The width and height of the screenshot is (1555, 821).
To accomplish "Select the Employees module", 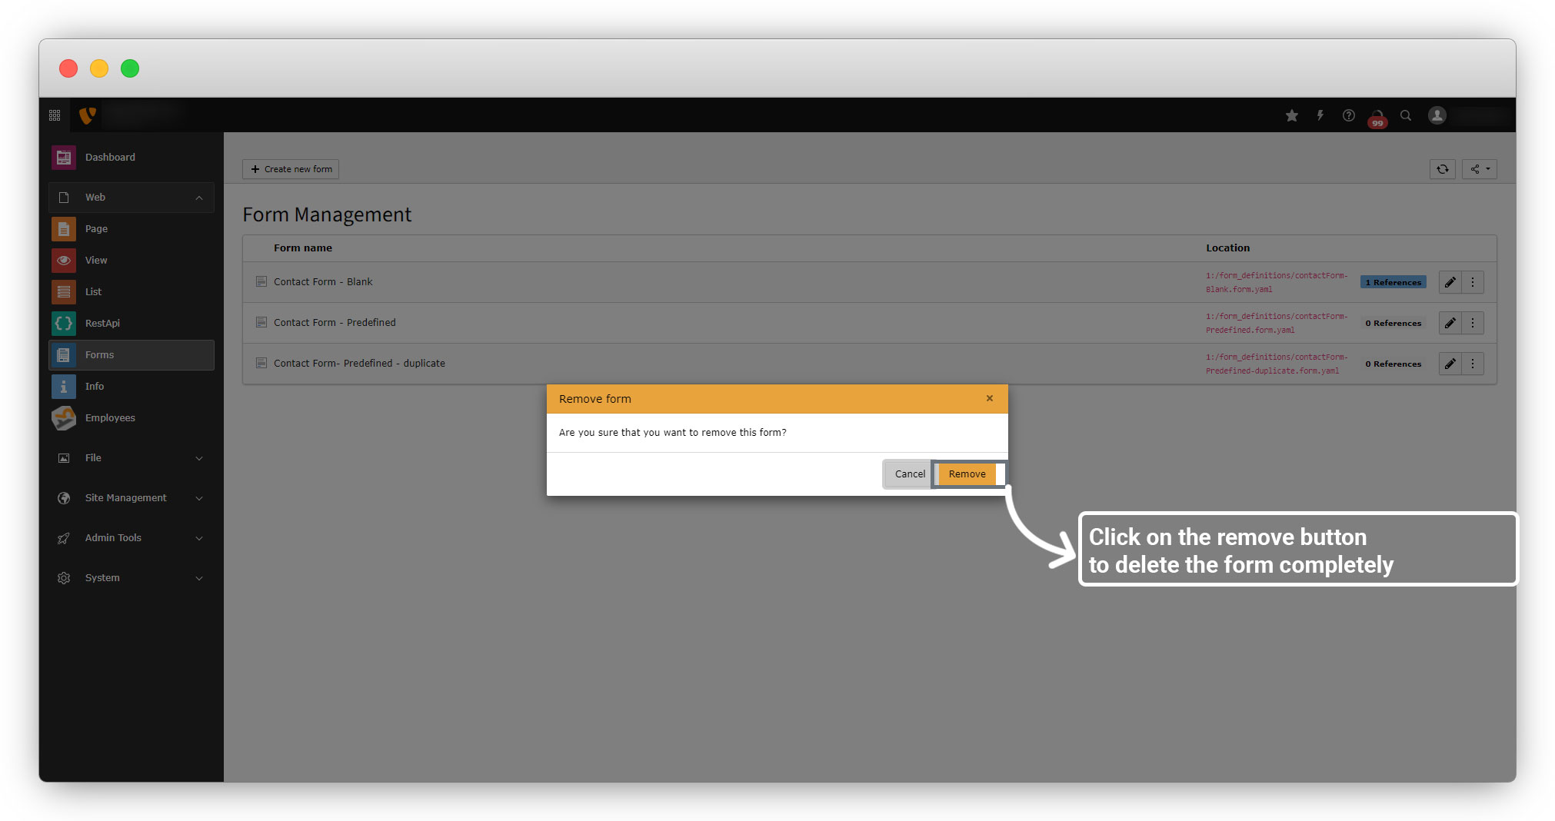I will pos(109,418).
